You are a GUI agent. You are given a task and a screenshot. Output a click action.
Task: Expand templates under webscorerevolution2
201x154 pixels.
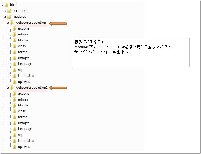[11, 141]
